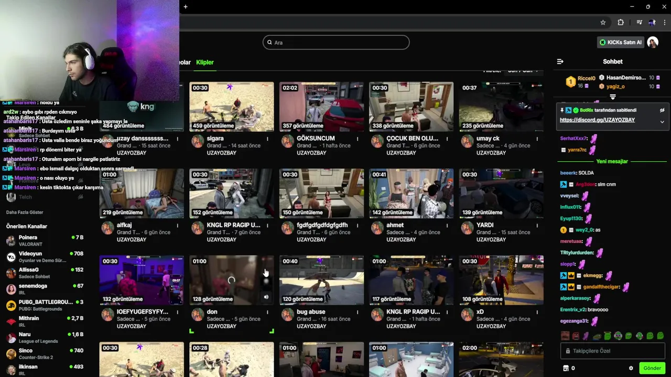Screen dimensions: 671x377
Task: Click Daha Fazla Göster in sidebar
Action: (x=25, y=212)
